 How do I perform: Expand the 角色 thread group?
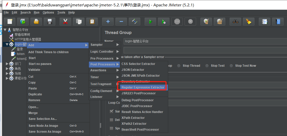(7, 69)
